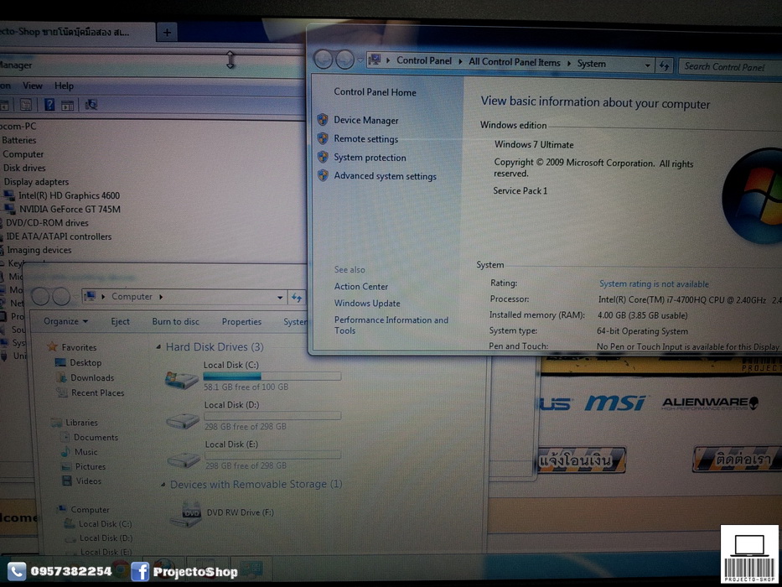Click Control Panel Home
This screenshot has width=782, height=587.
click(375, 92)
